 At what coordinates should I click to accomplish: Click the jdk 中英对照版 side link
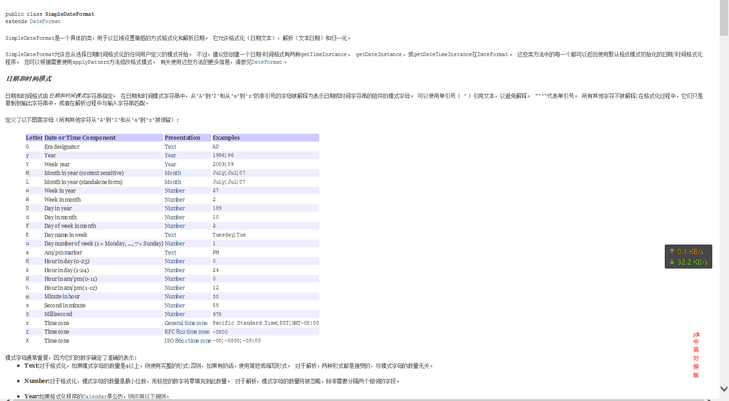[696, 354]
